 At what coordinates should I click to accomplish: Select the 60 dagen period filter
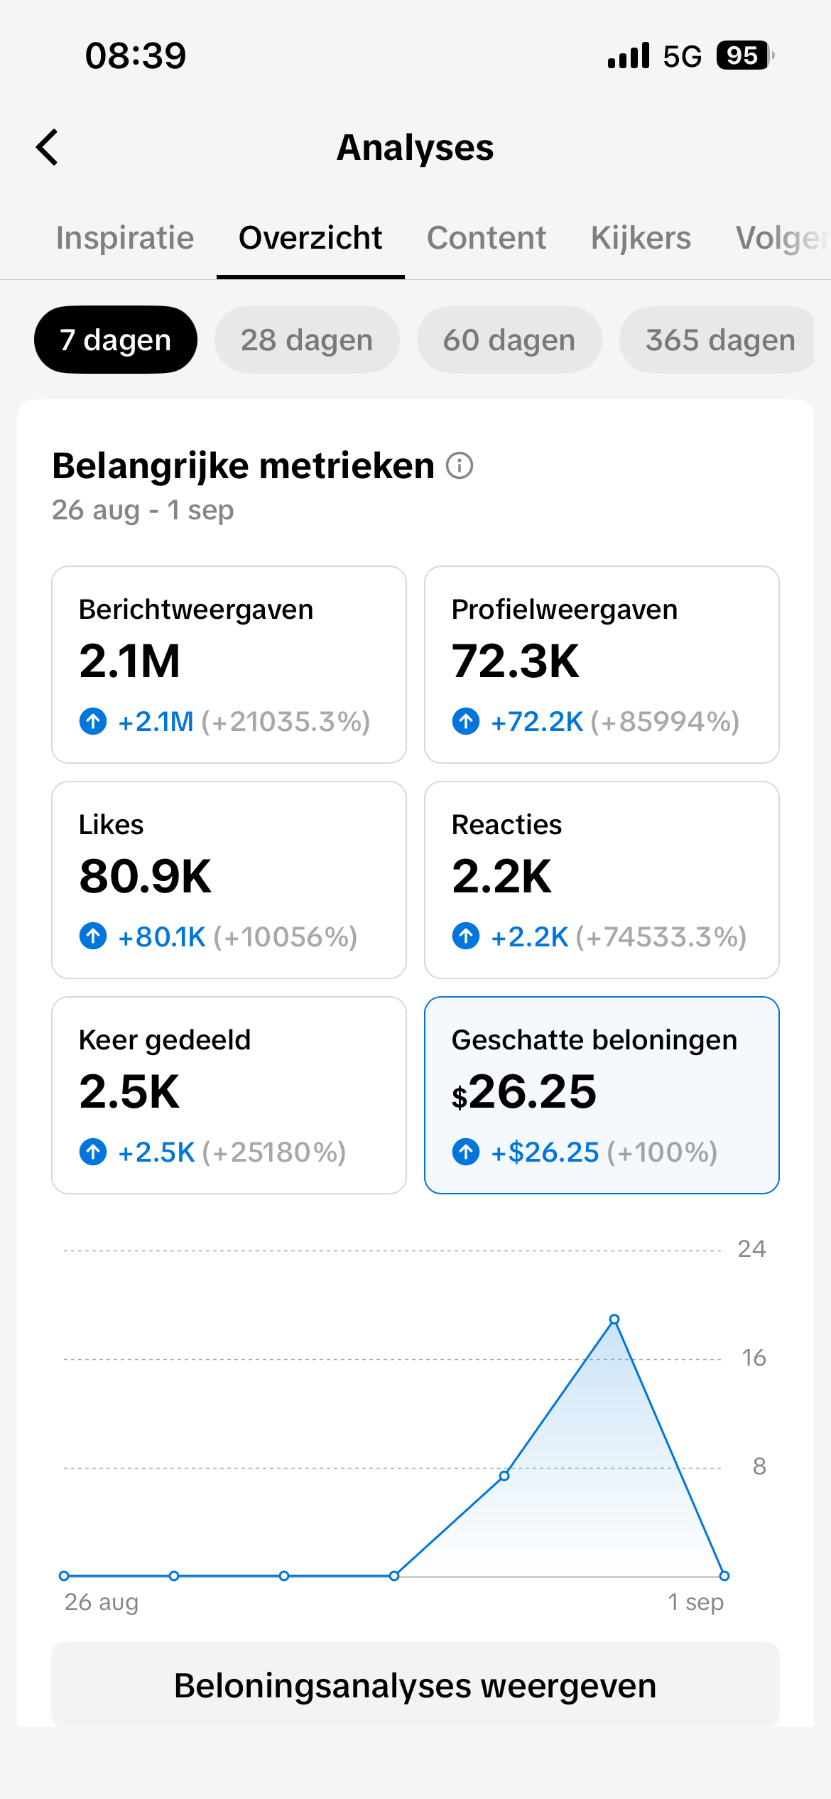(509, 340)
